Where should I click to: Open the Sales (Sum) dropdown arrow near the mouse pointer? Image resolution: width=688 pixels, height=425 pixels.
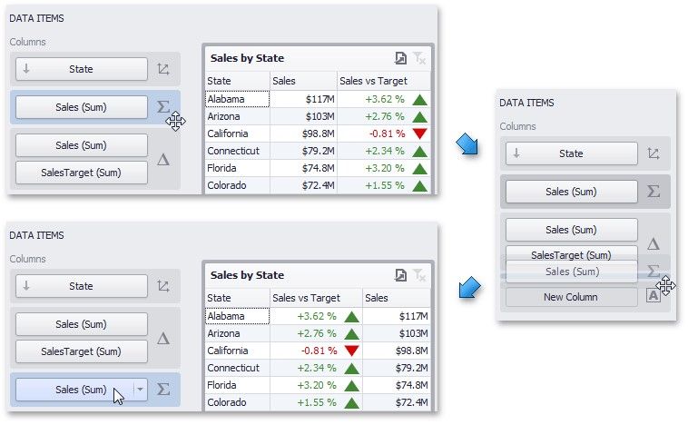point(140,390)
